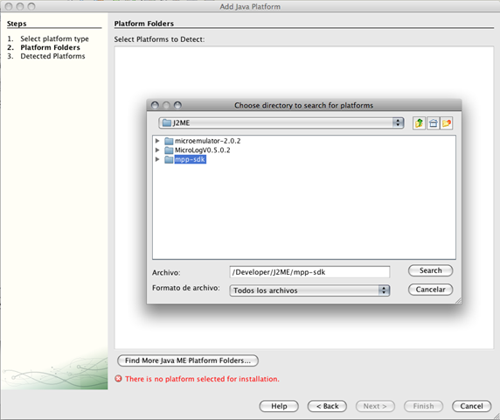Close the directory chooser dialog window
This screenshot has height=420, width=500.
pyautogui.click(x=155, y=105)
